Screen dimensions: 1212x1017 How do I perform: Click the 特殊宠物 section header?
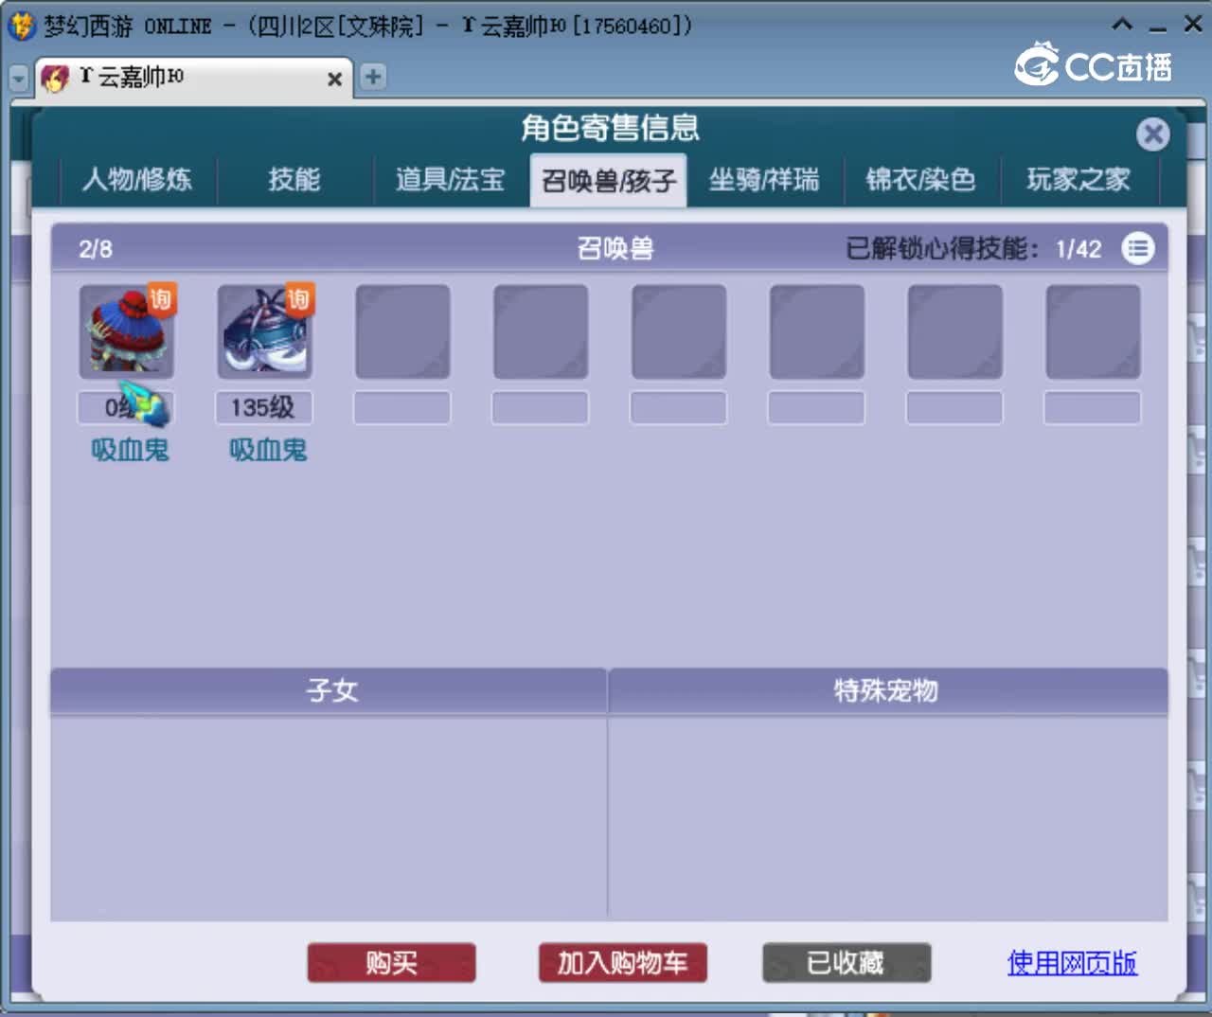pos(887,690)
